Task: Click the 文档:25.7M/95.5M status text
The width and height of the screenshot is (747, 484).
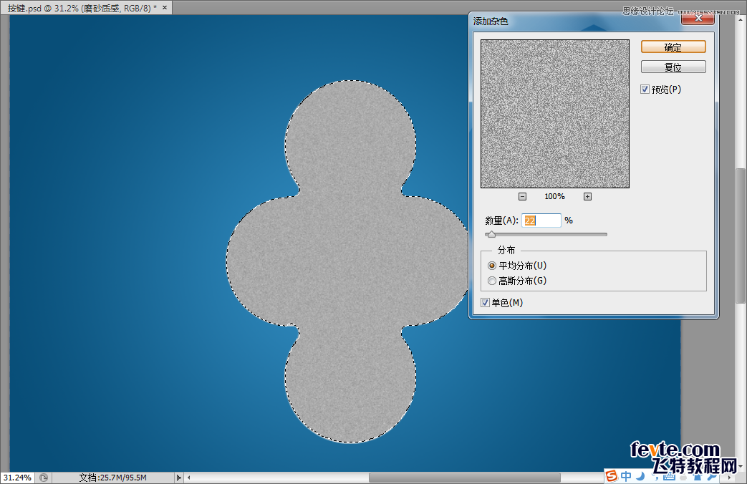Action: click(113, 478)
